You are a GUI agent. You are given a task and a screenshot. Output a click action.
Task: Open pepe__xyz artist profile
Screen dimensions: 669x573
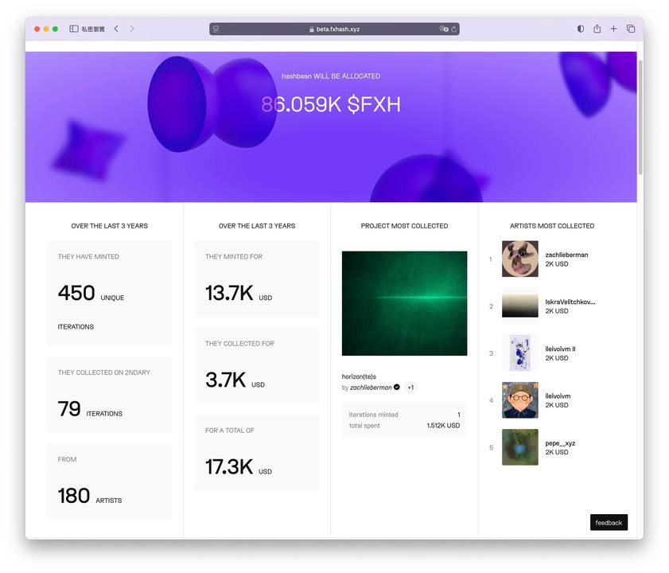coord(560,443)
